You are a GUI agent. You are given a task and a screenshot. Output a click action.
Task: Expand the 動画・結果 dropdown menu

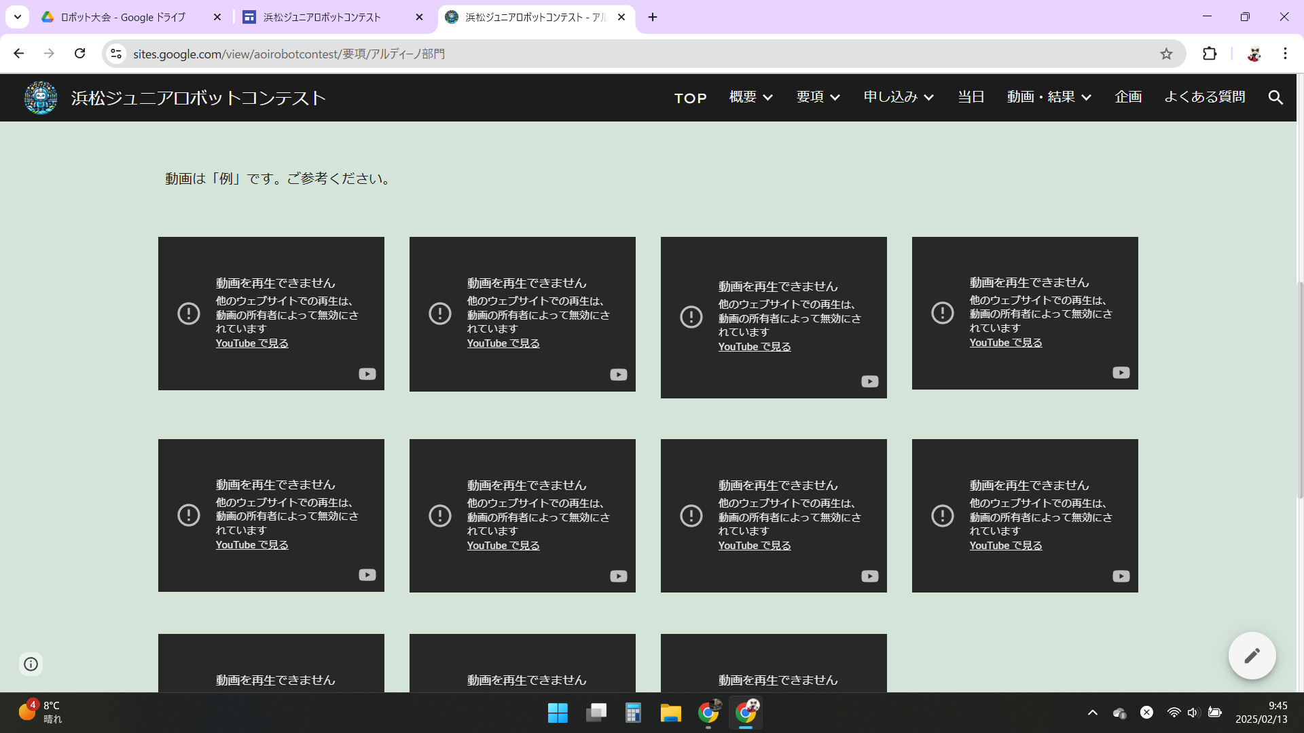pos(1049,98)
